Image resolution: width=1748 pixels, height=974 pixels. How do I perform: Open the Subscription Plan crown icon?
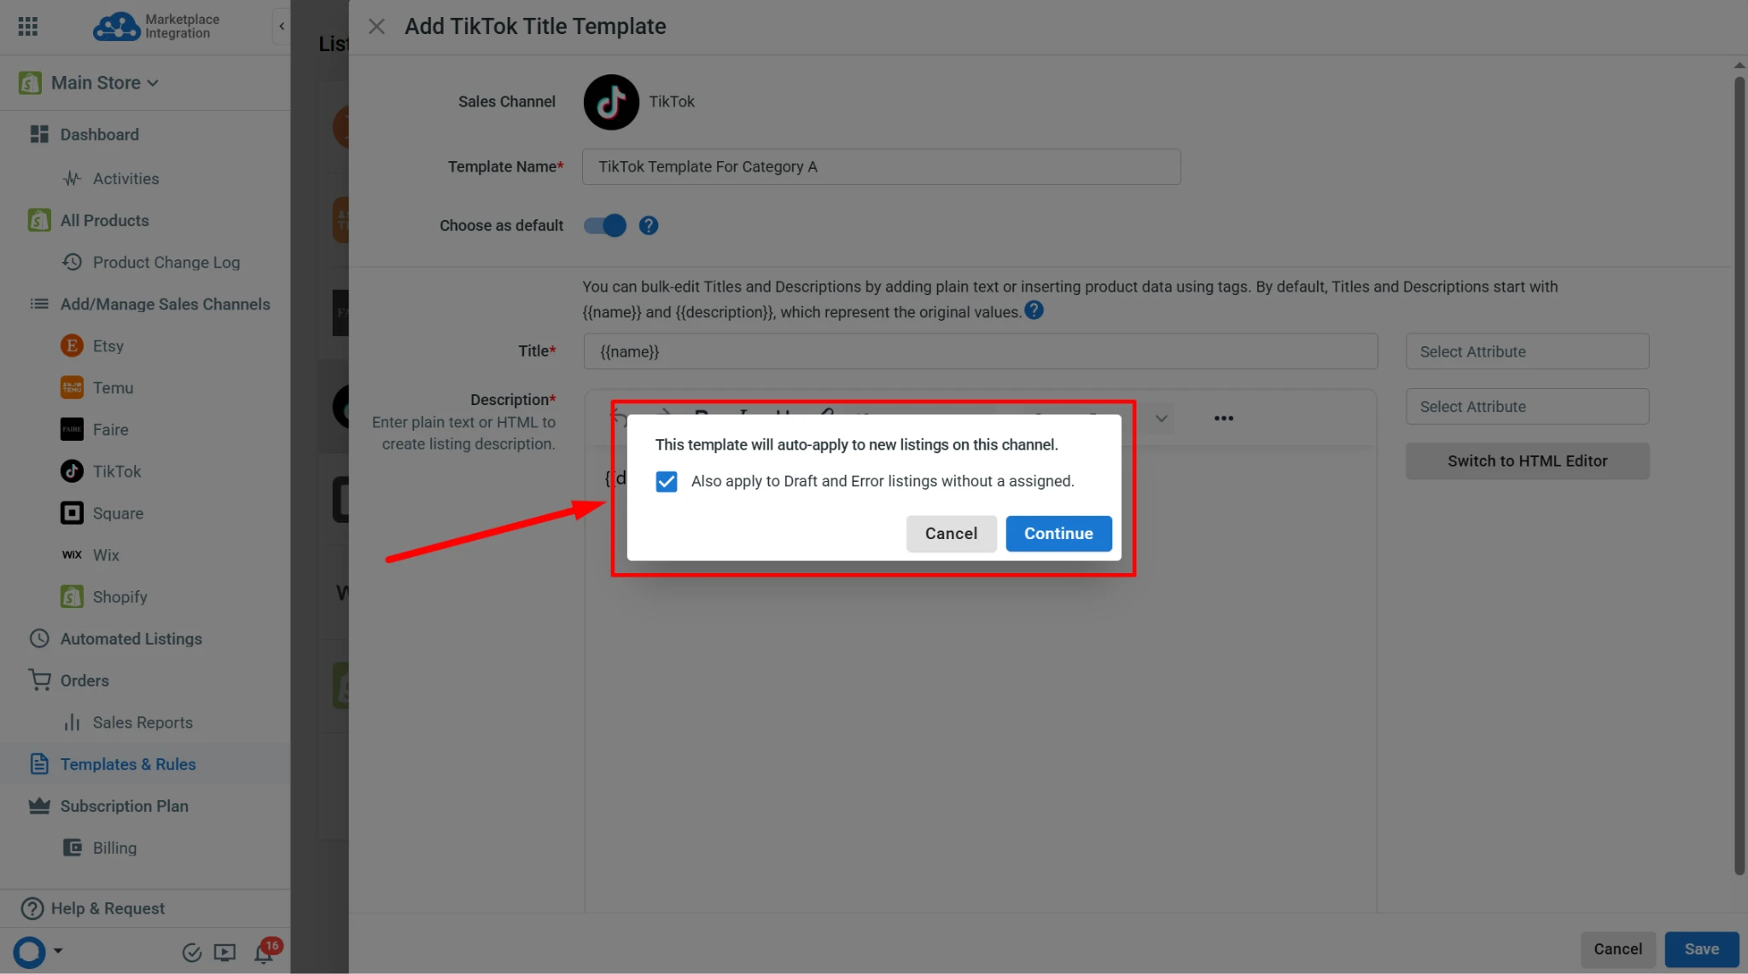[x=39, y=806]
